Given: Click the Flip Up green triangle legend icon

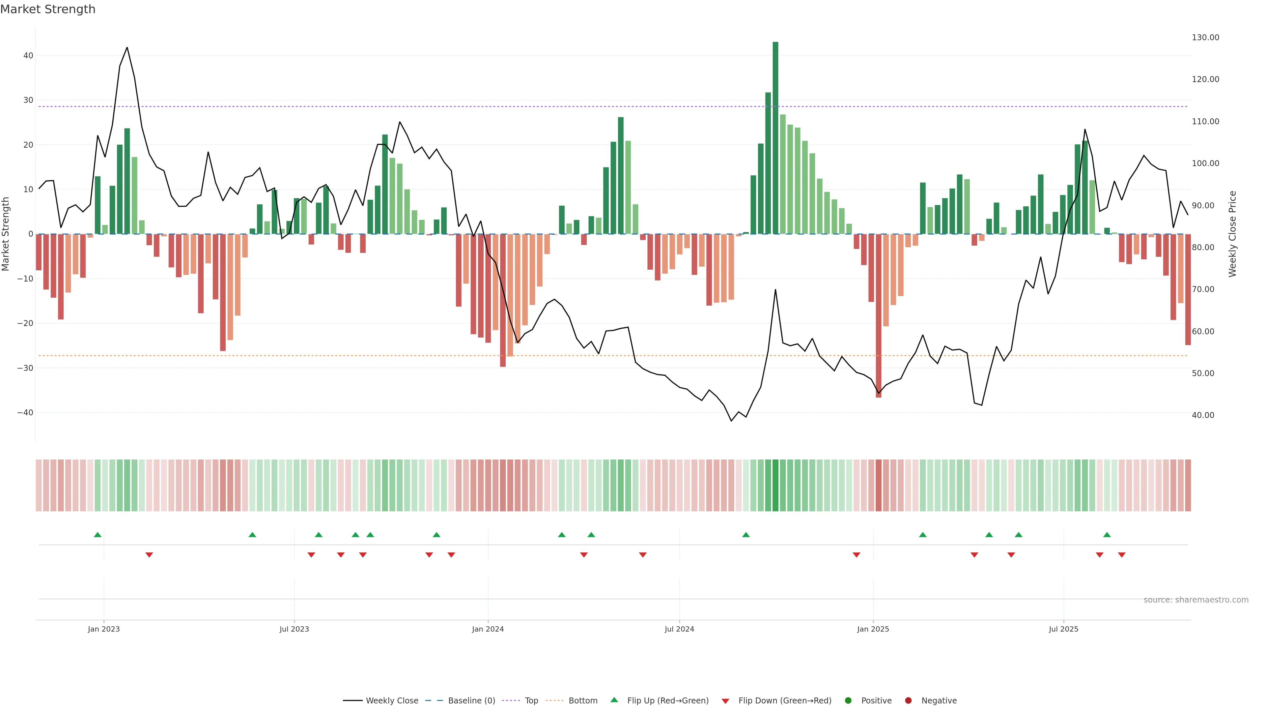Looking at the screenshot, I should point(614,700).
